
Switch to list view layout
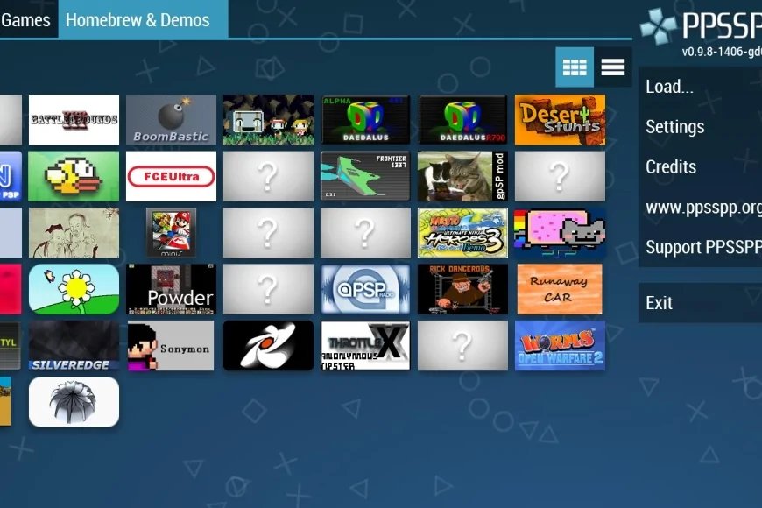point(613,67)
